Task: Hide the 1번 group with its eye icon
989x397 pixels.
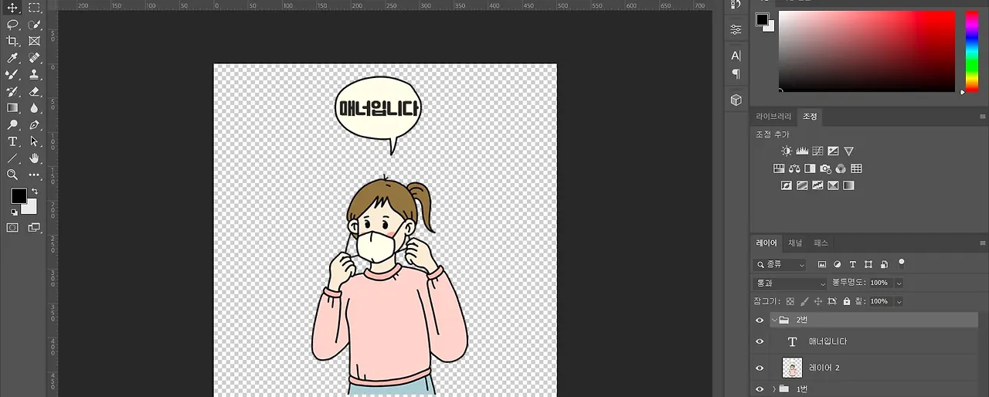Action: (x=760, y=389)
